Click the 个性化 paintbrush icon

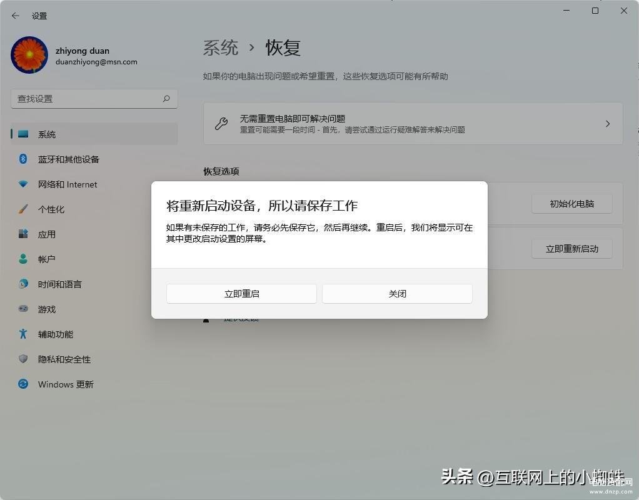(23, 209)
